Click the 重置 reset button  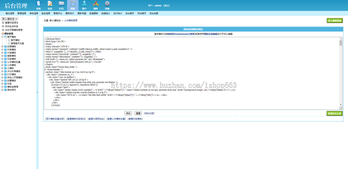pyautogui.click(x=138, y=113)
